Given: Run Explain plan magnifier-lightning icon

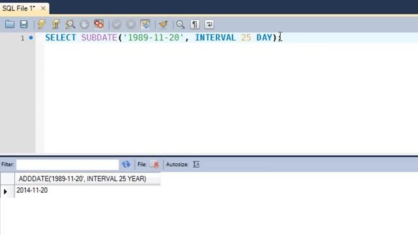Looking at the screenshot, I should click(71, 25).
